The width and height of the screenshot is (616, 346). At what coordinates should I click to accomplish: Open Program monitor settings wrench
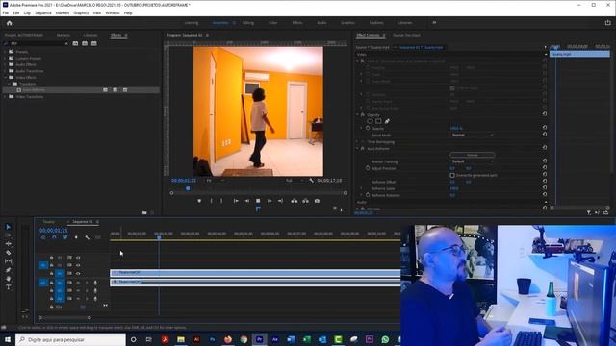pos(311,181)
